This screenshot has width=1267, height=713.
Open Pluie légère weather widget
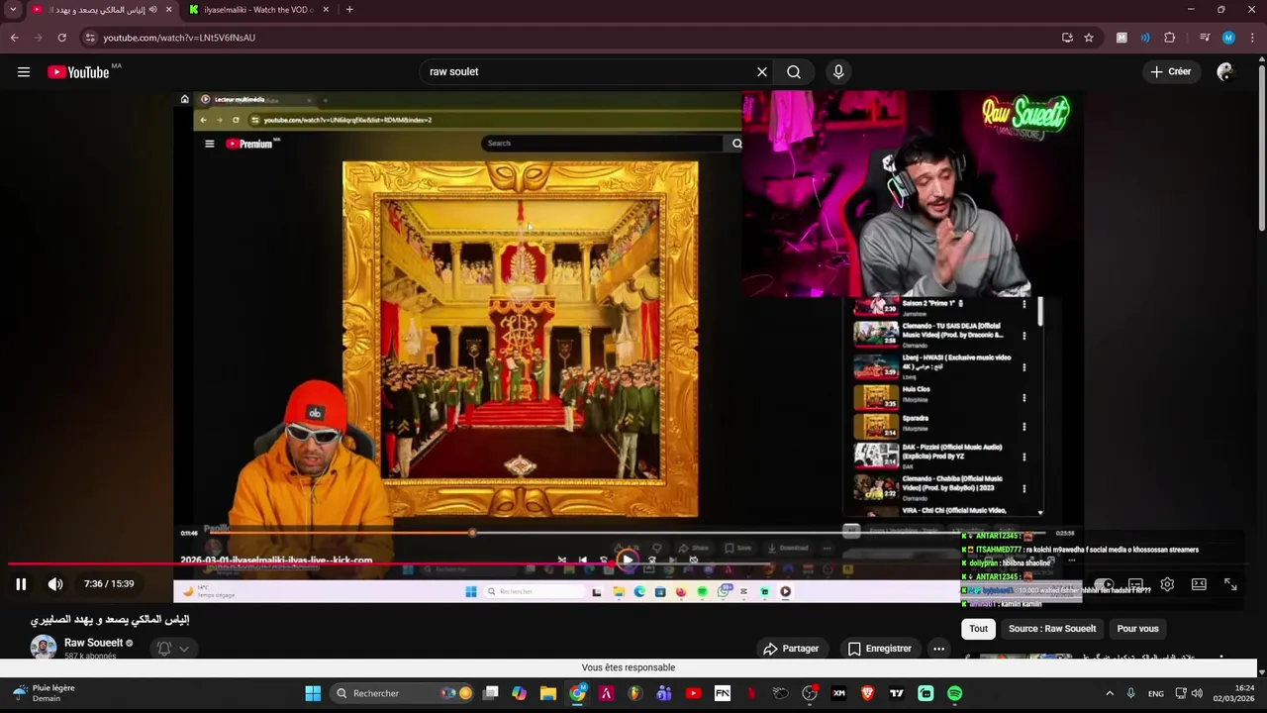click(45, 693)
